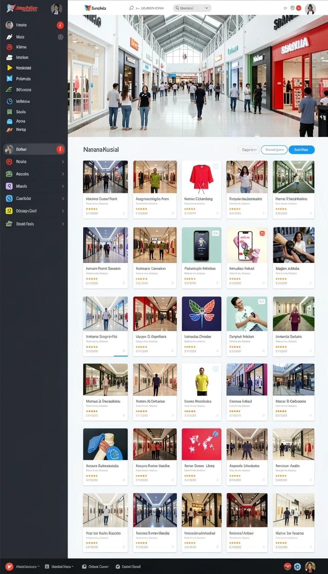This screenshot has height=574, width=328.
Task: Open the red circle icon in top bar
Action: 299,8
